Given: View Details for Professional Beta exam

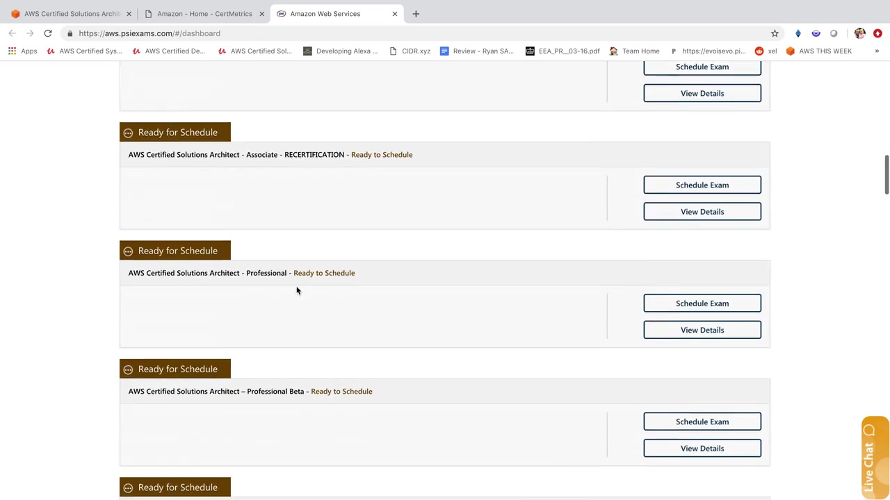Looking at the screenshot, I should pos(702,449).
